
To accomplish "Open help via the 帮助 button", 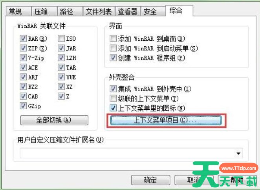I will tap(237, 180).
